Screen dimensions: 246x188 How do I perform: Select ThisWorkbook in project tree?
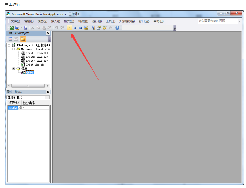coord(35,65)
